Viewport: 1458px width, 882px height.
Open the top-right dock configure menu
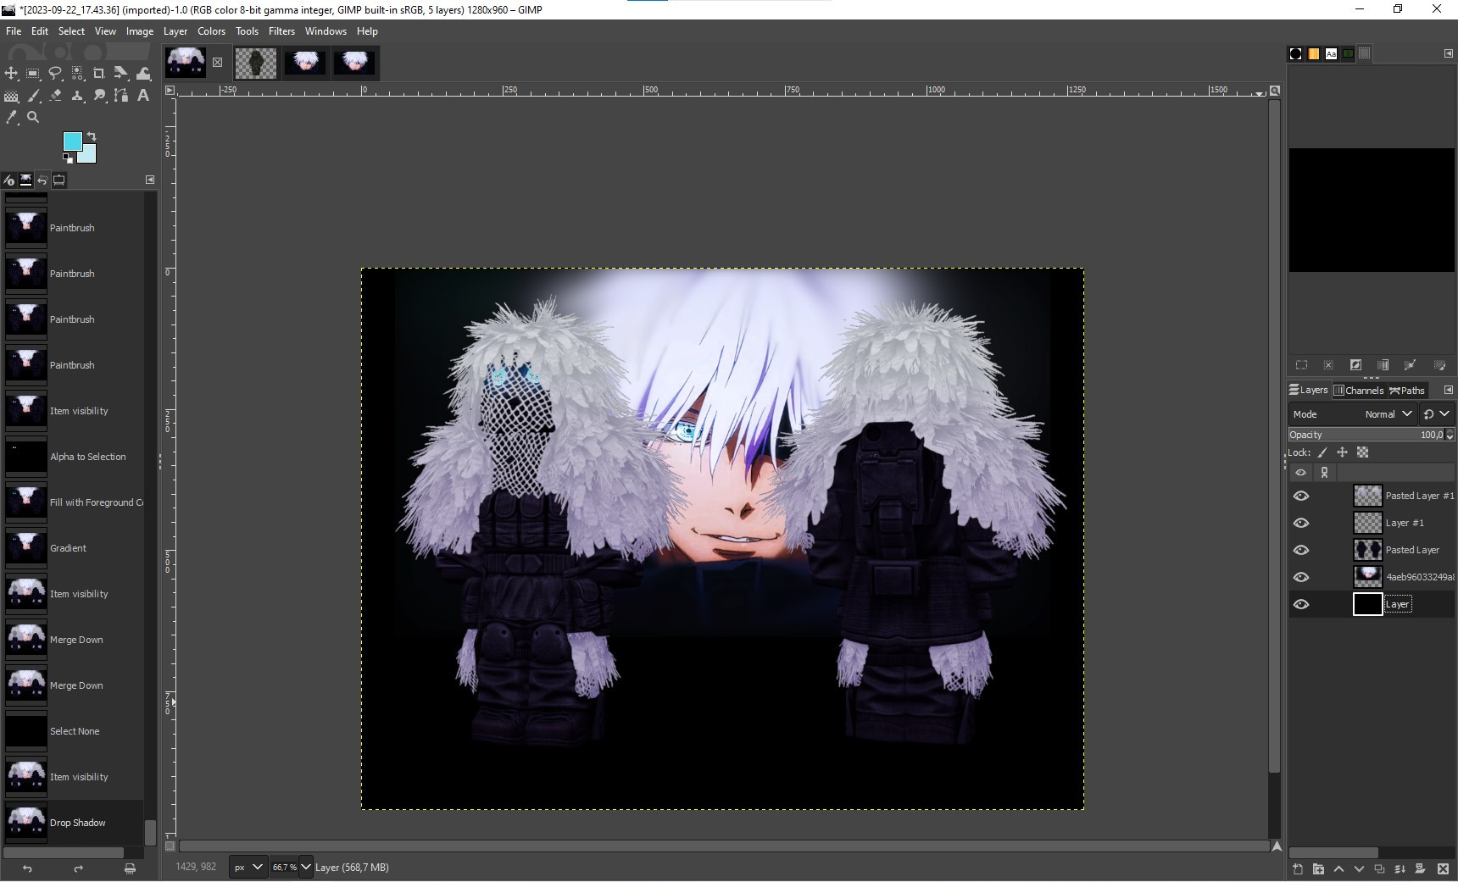(x=1448, y=53)
